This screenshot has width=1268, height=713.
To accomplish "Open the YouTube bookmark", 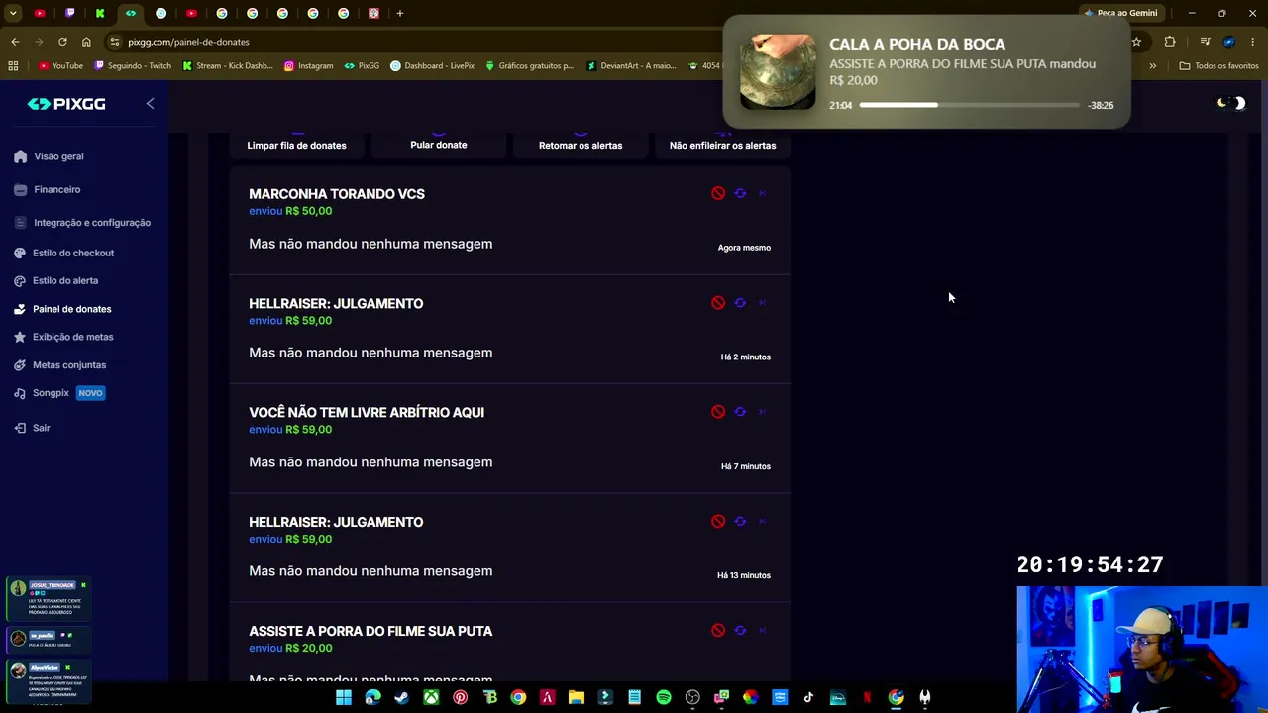I will (x=60, y=66).
